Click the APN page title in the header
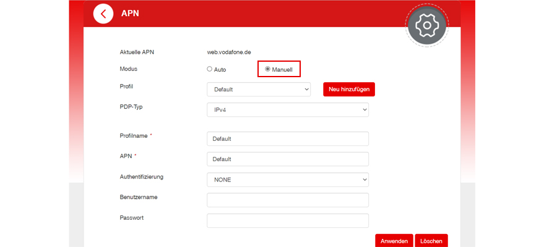 [x=130, y=14]
